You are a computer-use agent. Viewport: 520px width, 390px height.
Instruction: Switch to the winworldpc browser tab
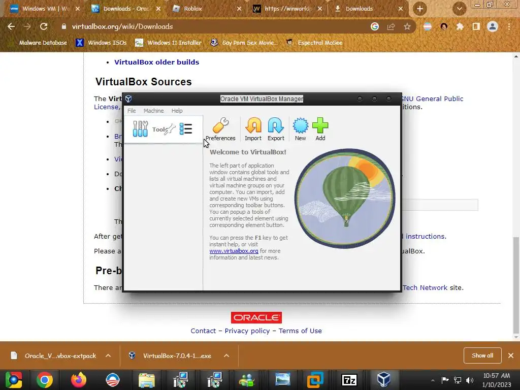pyautogui.click(x=287, y=9)
